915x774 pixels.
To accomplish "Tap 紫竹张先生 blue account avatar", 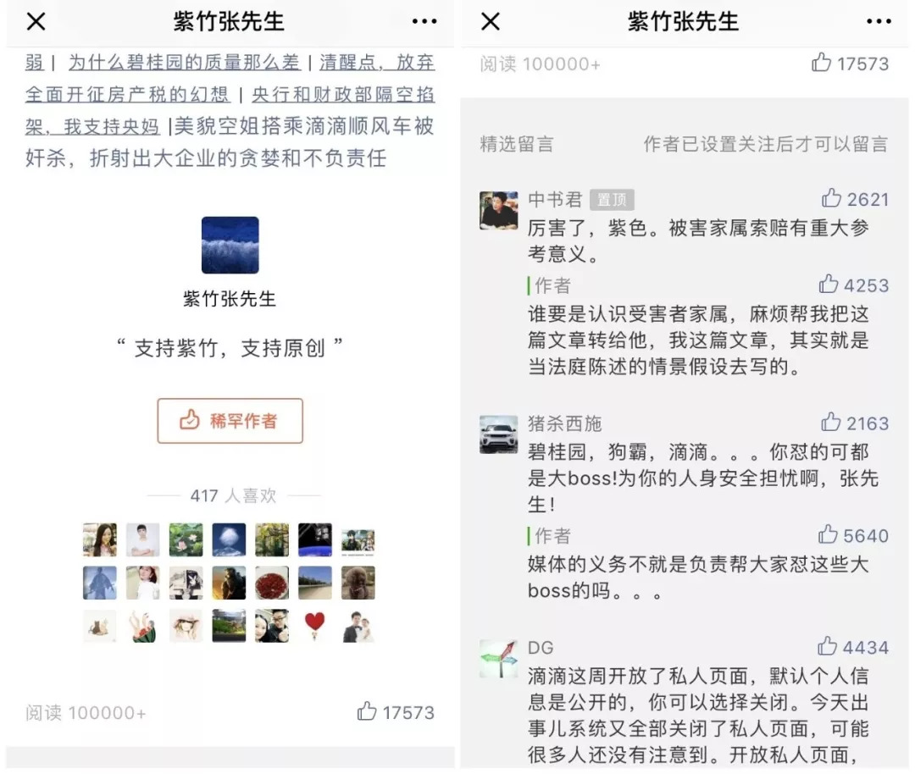I will [x=230, y=245].
